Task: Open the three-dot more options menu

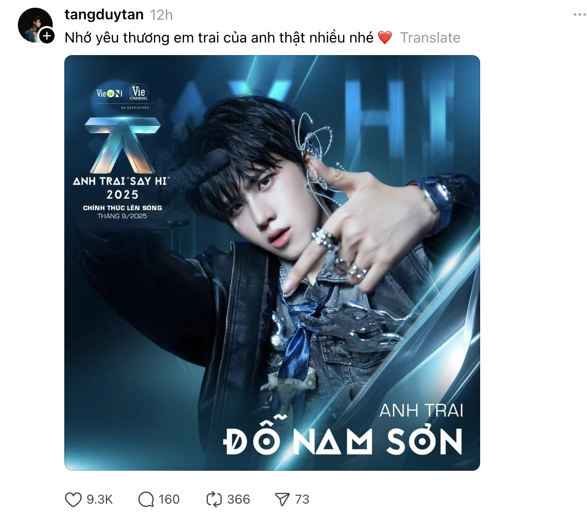Action: pyautogui.click(x=579, y=15)
